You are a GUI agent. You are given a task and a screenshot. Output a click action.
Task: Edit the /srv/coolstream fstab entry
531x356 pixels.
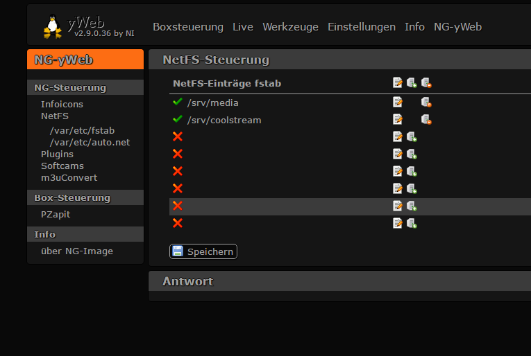(398, 120)
